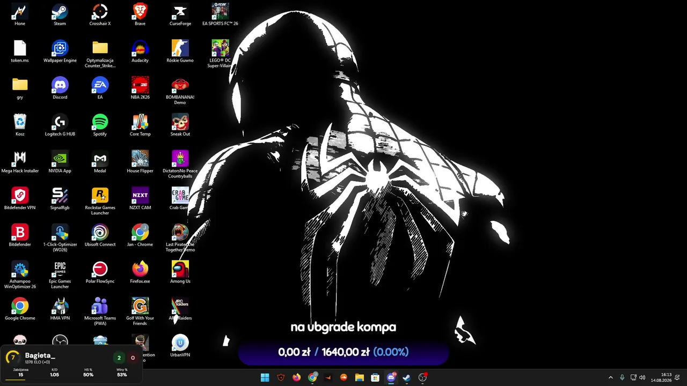This screenshot has height=386, width=687.
Task: Click the Rockstar Games Launcher icon
Action: pyautogui.click(x=100, y=202)
